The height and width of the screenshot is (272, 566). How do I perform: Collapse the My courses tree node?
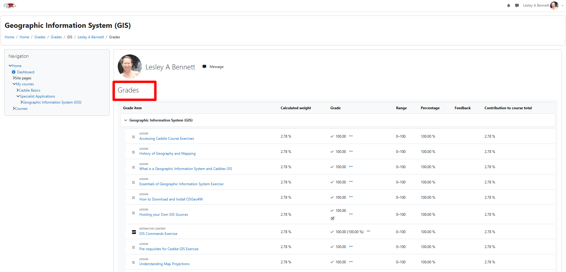(x=14, y=84)
